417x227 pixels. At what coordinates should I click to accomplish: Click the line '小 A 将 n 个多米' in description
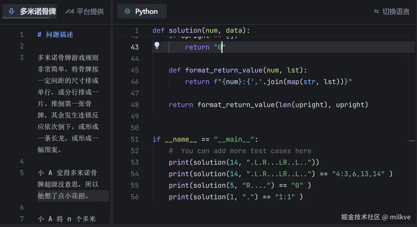pos(67,219)
